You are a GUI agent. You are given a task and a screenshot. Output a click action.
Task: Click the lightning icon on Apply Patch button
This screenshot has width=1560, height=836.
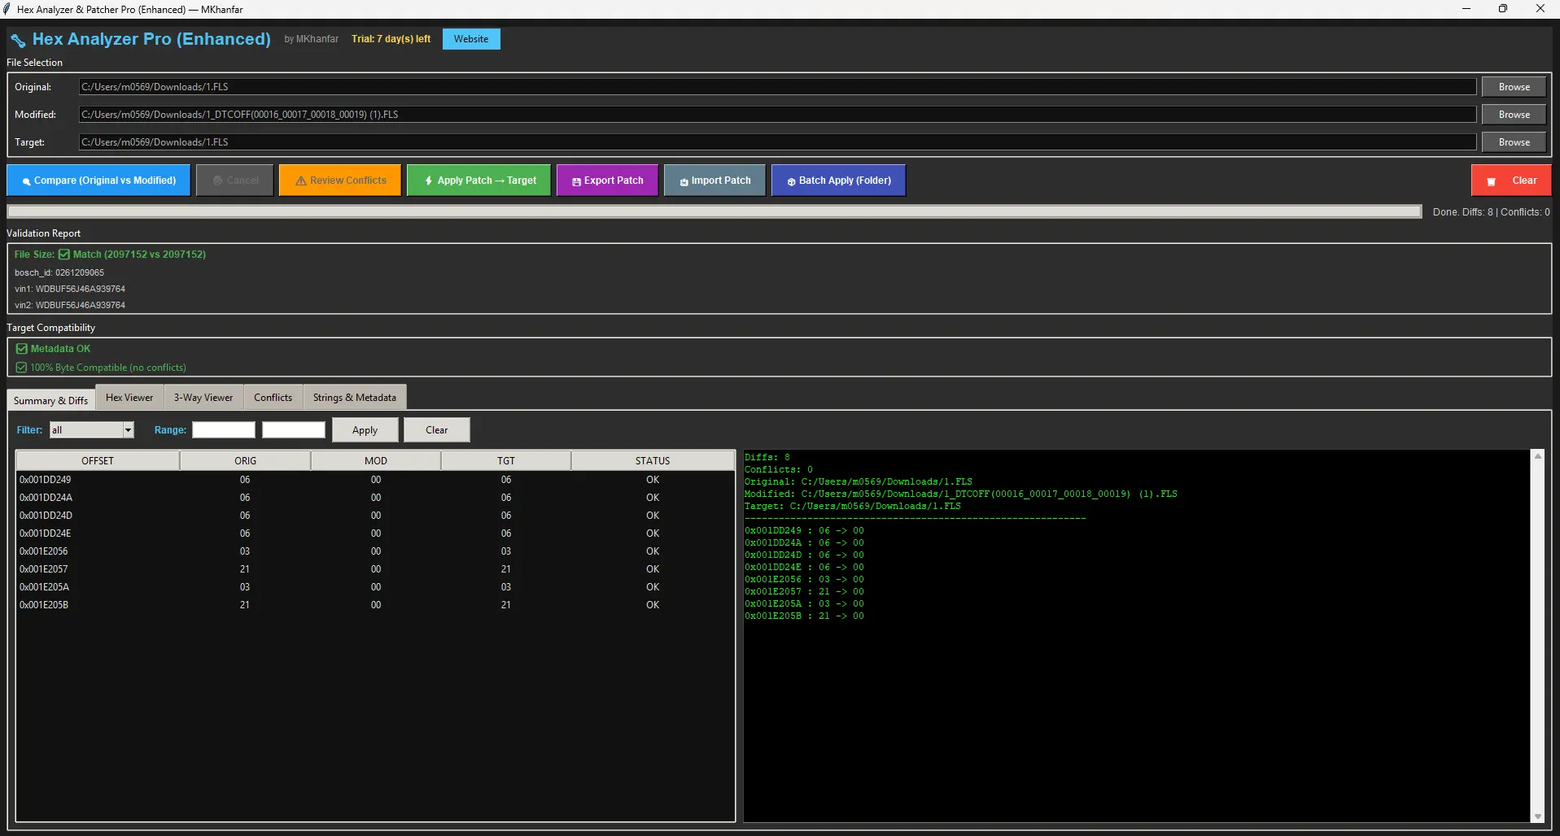tap(430, 180)
